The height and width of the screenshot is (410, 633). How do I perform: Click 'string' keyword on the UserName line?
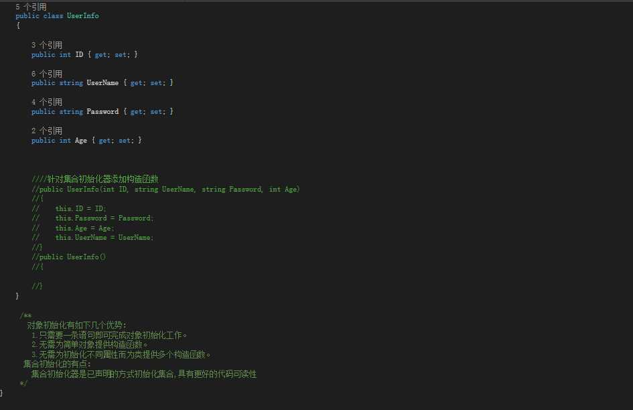click(x=71, y=83)
